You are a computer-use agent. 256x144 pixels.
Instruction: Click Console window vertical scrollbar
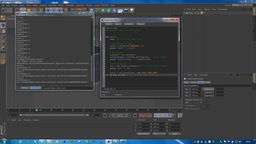[x=92, y=52]
